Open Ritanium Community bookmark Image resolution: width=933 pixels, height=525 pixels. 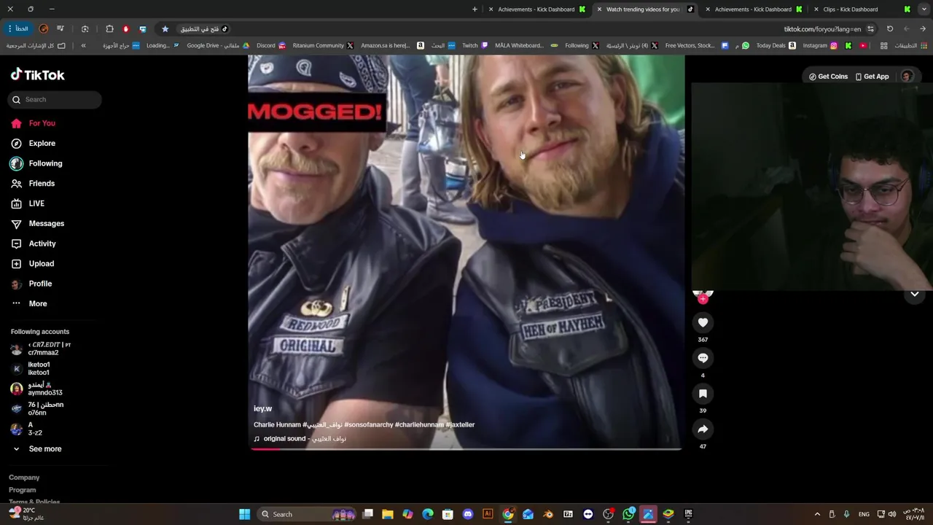tap(323, 45)
